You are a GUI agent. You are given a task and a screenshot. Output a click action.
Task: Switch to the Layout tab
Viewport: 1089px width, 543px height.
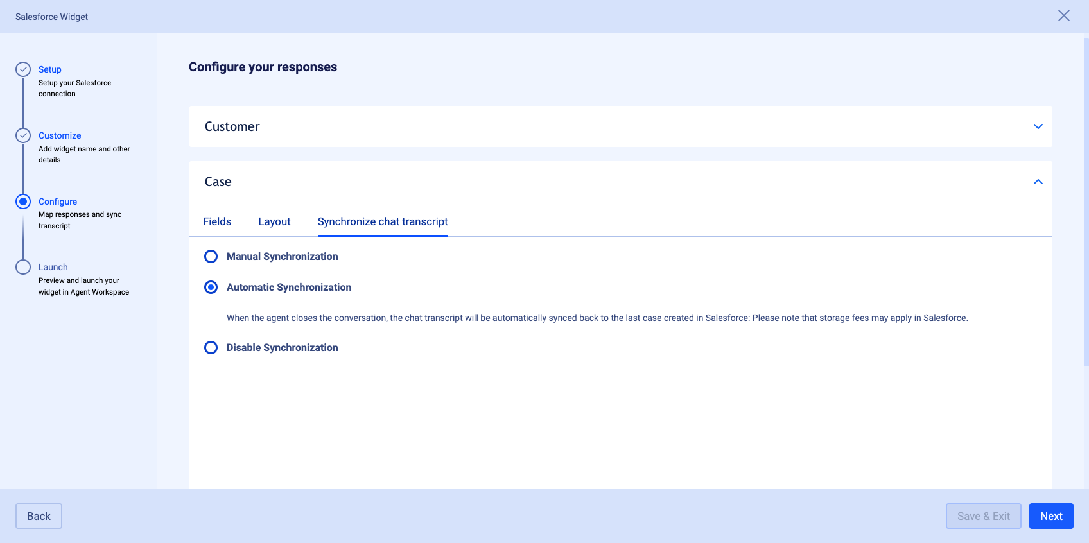(x=274, y=221)
